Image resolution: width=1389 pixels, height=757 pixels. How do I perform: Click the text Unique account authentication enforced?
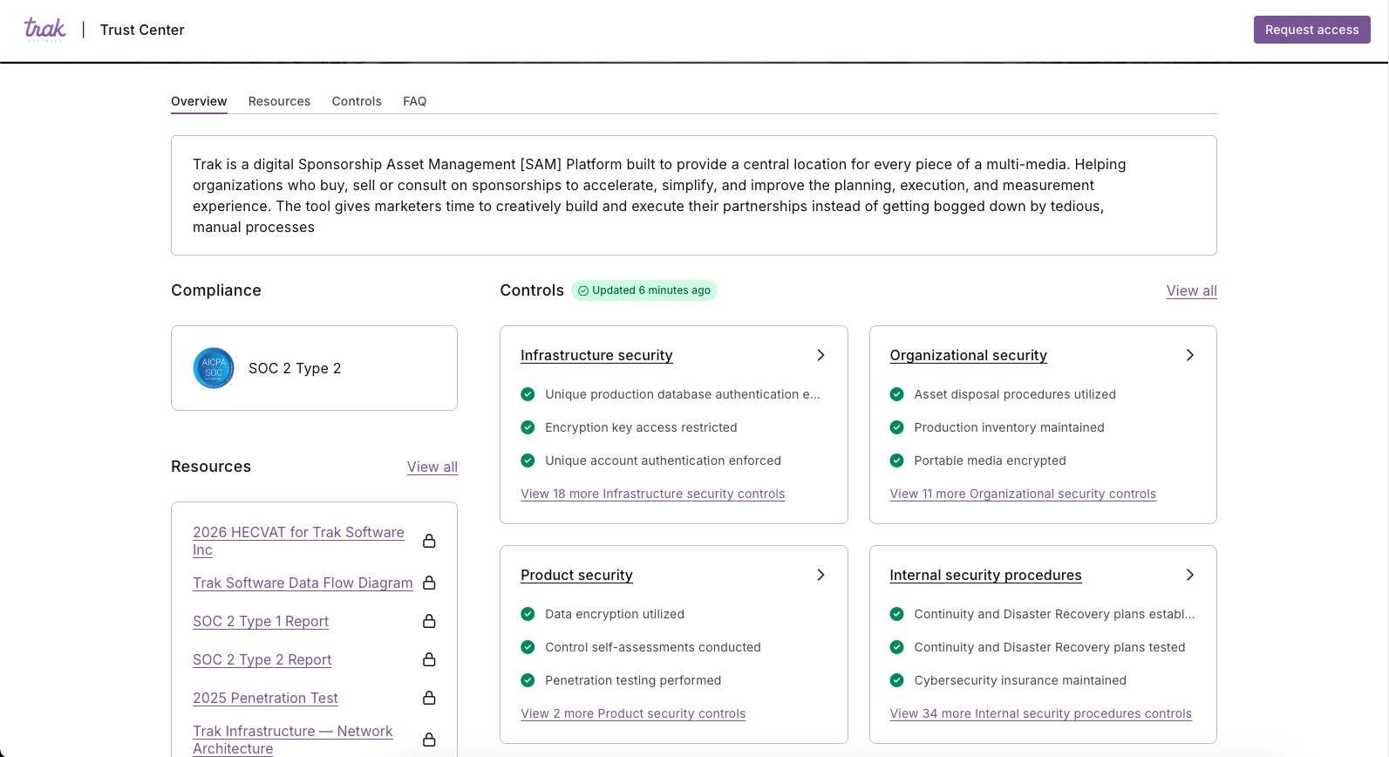pos(663,460)
